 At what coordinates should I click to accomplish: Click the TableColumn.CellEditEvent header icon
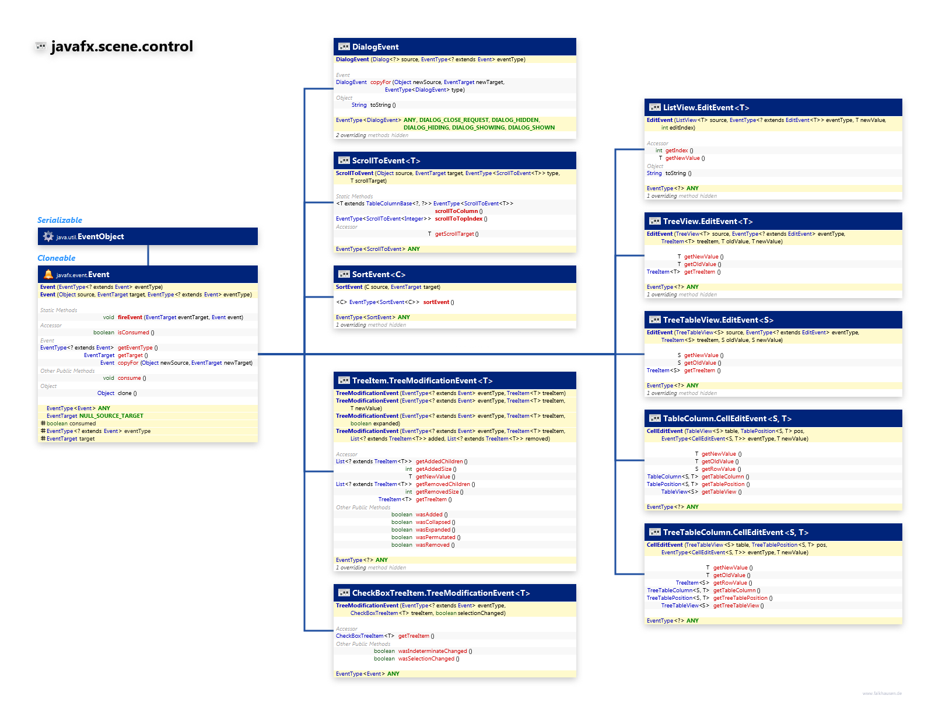pos(655,418)
